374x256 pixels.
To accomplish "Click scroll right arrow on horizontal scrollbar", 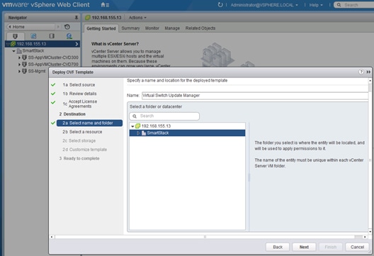I will tap(365, 237).
